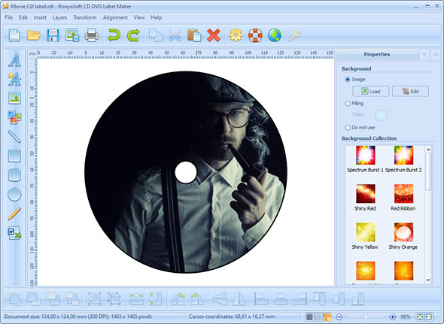Open the Transform menu

85,17
